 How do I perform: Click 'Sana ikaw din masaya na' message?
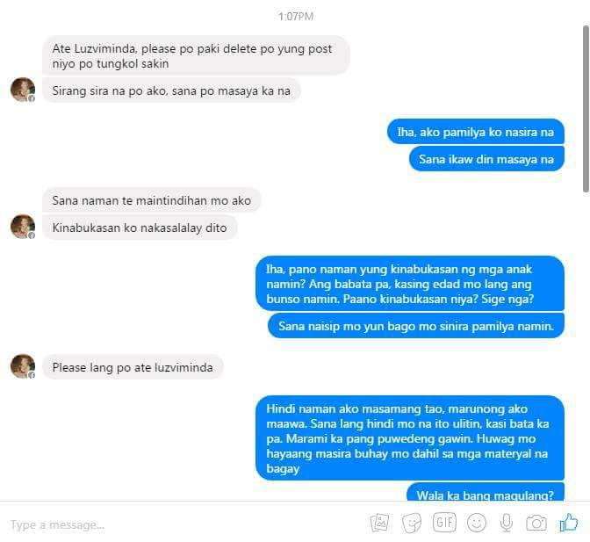(486, 159)
